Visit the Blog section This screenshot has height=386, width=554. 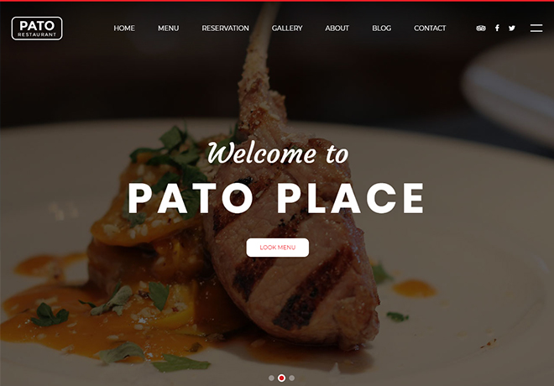pyautogui.click(x=382, y=29)
